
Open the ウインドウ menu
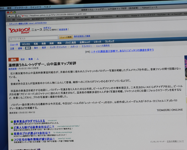click(x=36, y=7)
